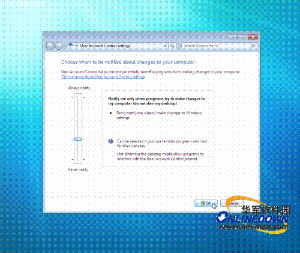300x253 pixels.
Task: Click 'Choose when to be notified' heading
Action: [128, 62]
